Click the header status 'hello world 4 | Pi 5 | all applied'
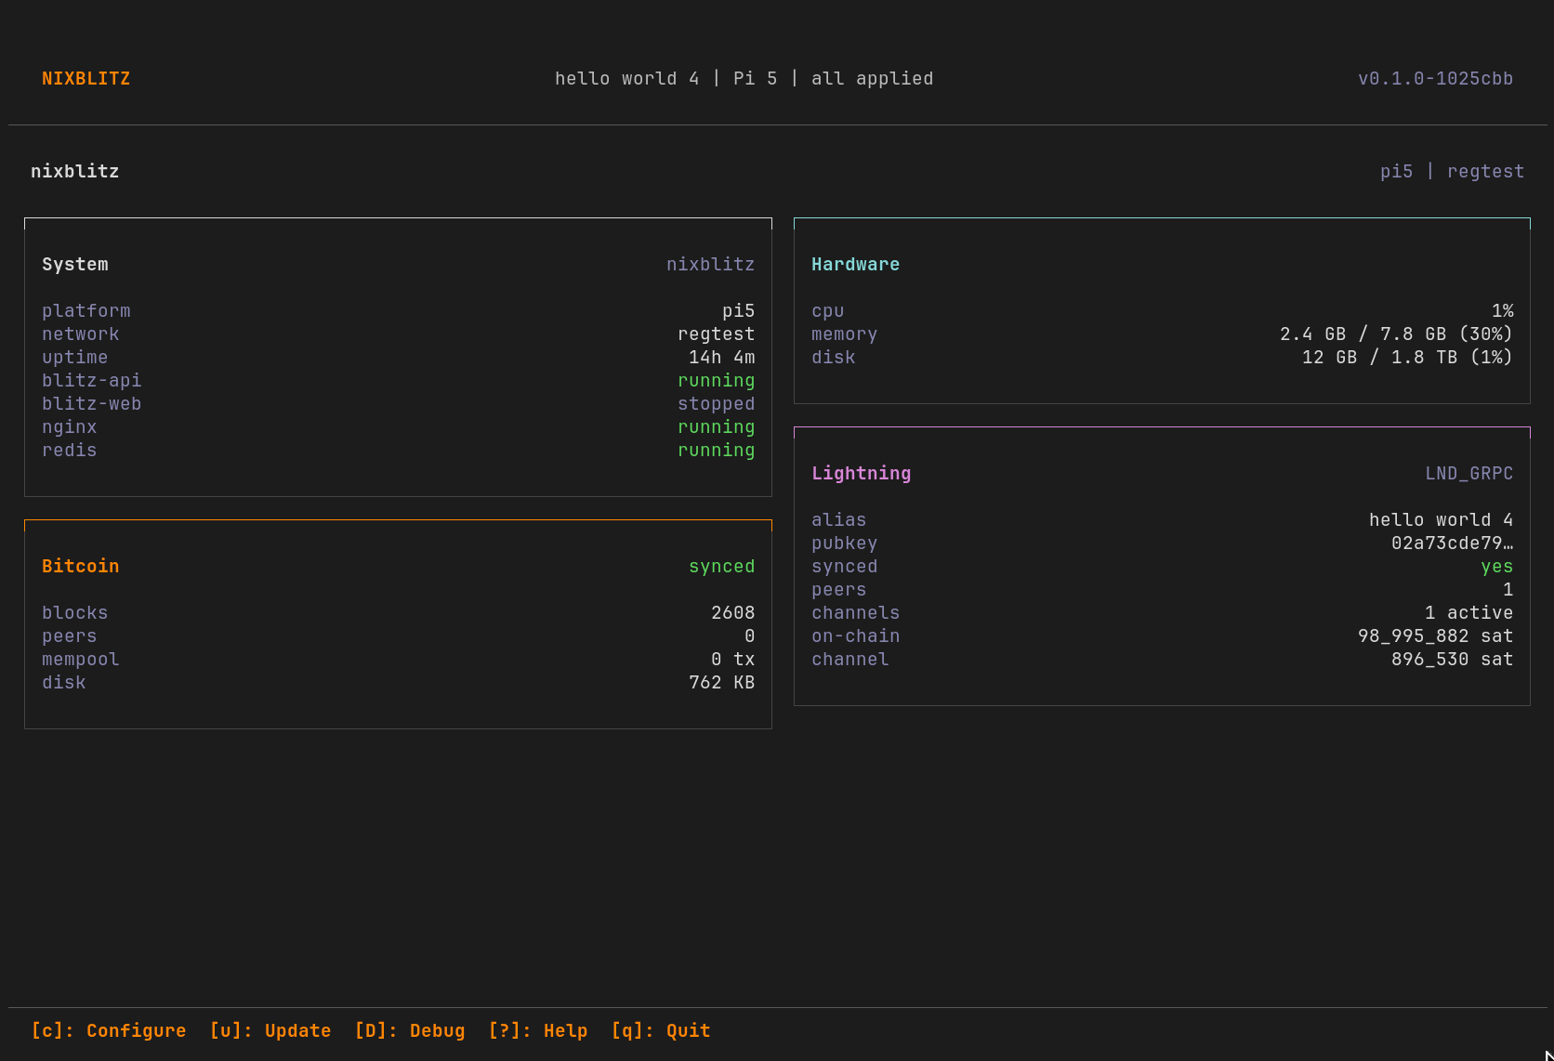 tap(744, 79)
